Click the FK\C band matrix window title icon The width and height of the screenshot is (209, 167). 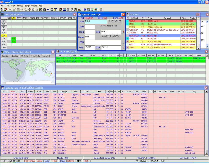point(3,14)
